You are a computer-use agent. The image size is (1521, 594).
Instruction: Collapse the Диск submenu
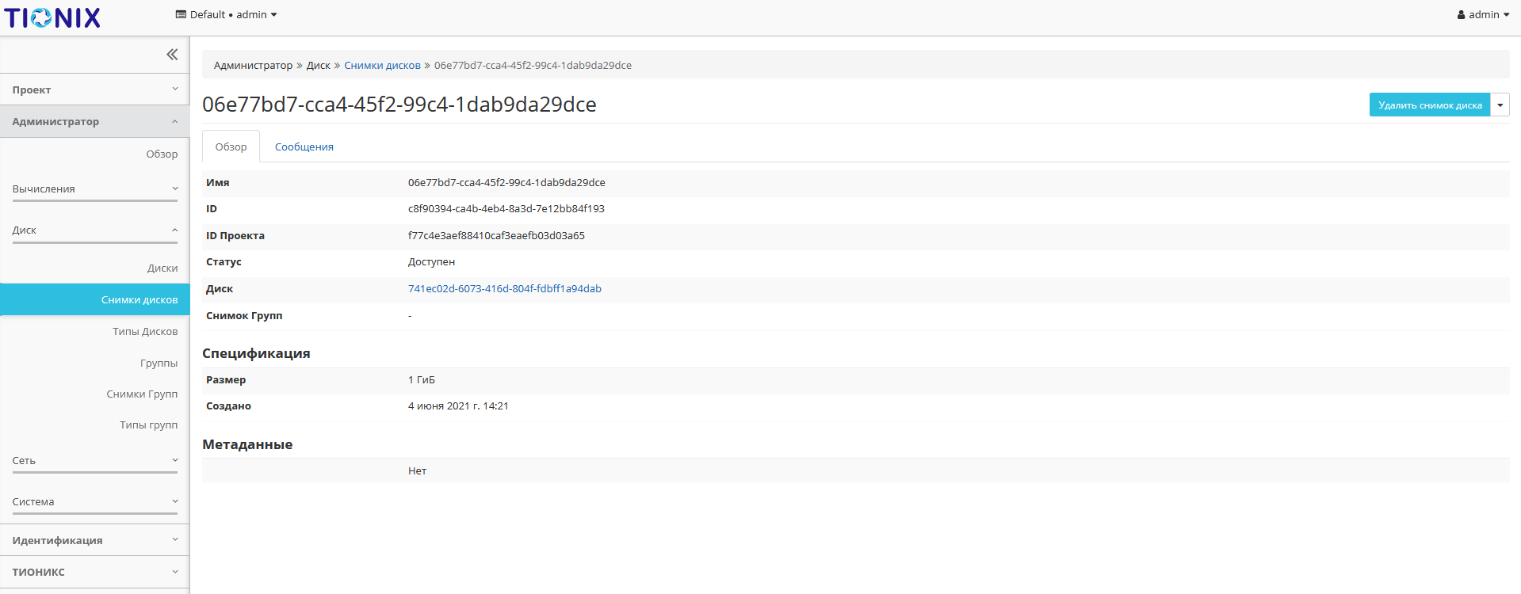point(95,230)
